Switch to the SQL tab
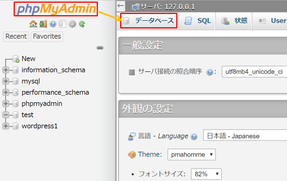This screenshot has height=181, width=287. click(x=197, y=21)
